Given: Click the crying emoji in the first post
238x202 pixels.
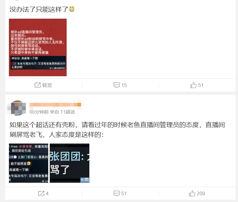Looking at the screenshot, I should pos(72,9).
